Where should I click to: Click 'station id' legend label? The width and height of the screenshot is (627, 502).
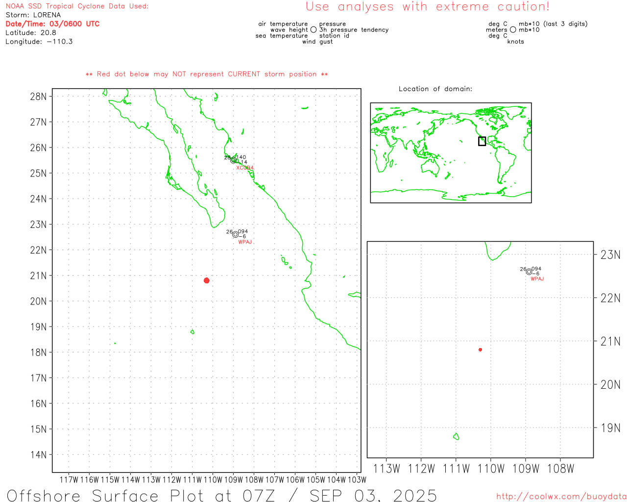coord(335,36)
